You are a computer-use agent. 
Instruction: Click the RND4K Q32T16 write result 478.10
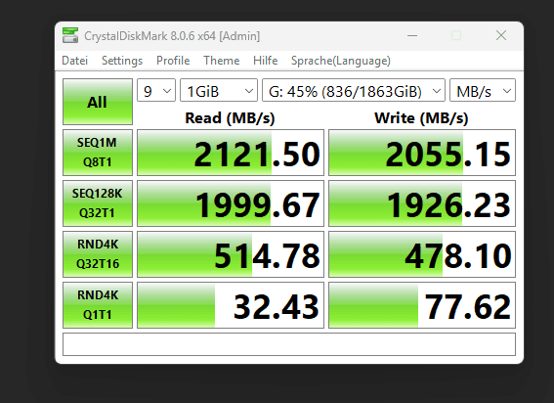[x=422, y=254]
